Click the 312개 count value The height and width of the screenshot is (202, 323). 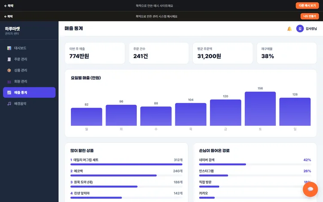178,160
